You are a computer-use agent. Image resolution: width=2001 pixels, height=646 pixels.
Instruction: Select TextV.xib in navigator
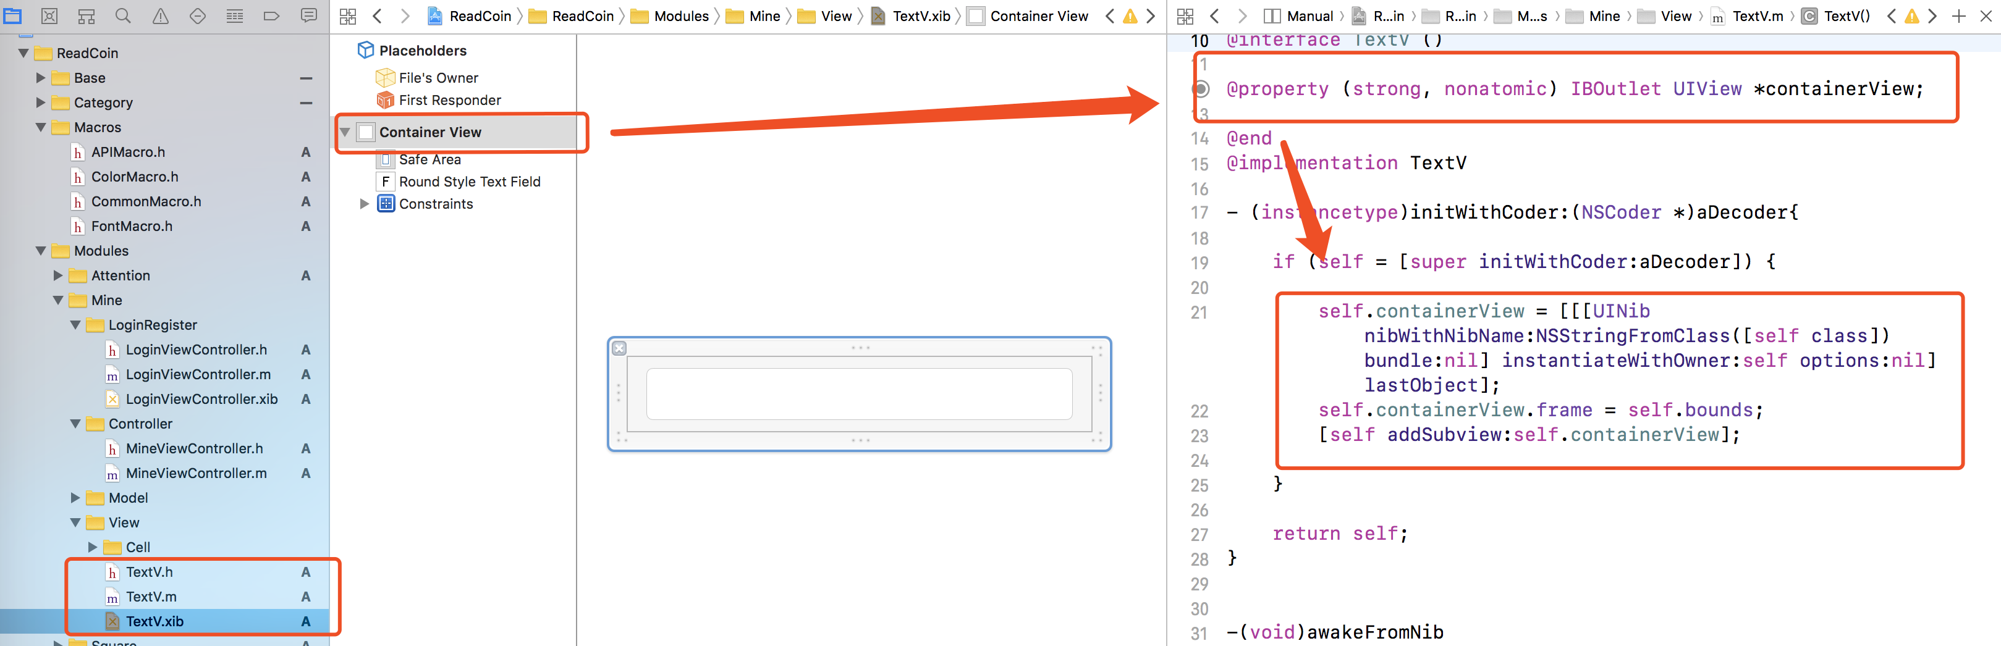pos(154,621)
